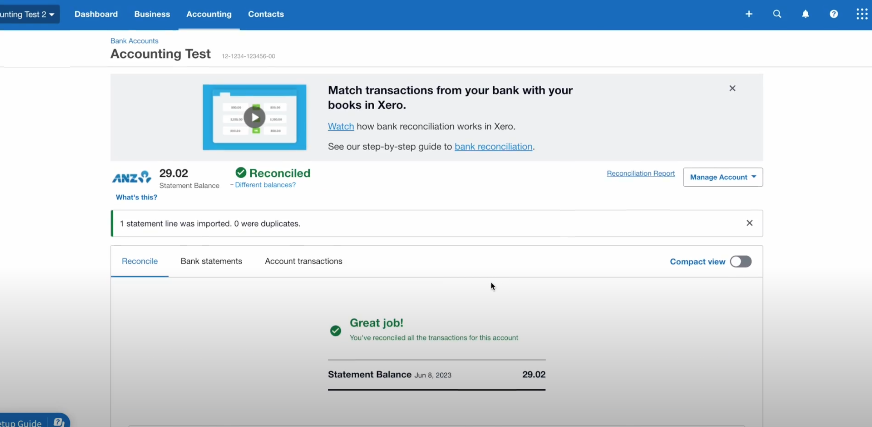Open the Business menu
The height and width of the screenshot is (427, 872).
152,14
